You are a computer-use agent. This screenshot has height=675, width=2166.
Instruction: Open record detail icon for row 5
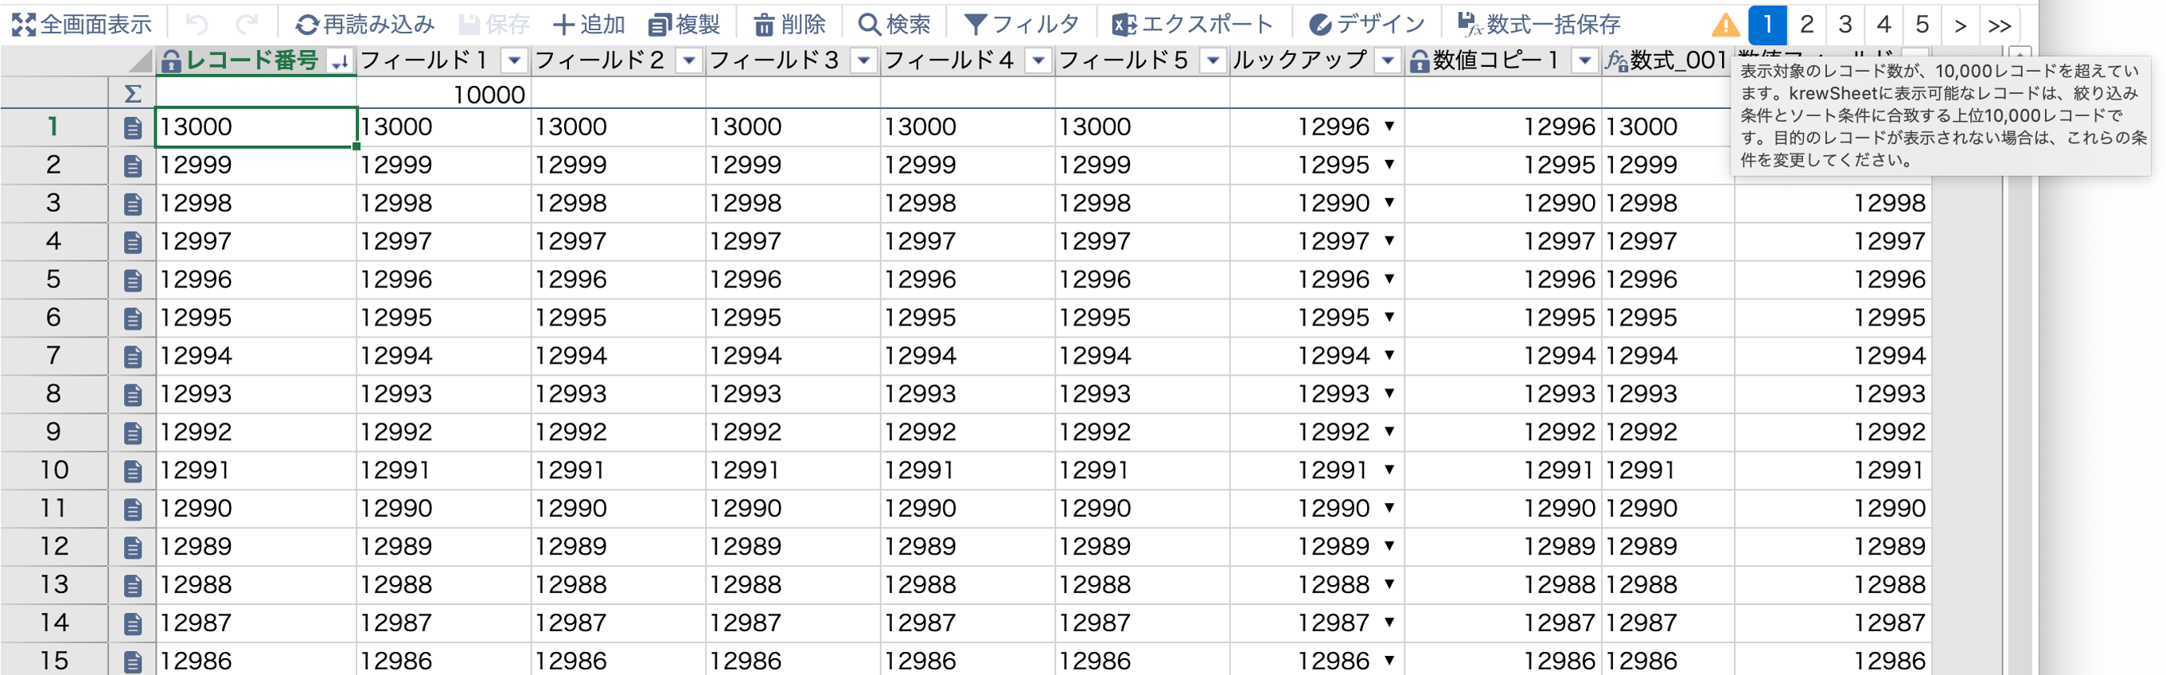point(132,279)
